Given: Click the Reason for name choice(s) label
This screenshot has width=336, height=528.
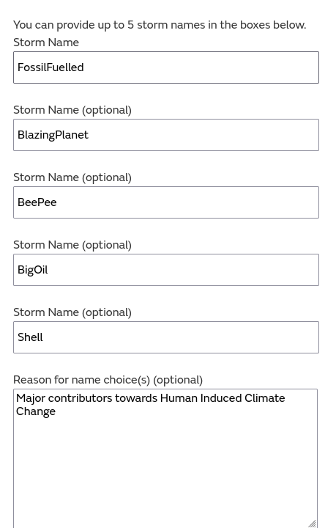Looking at the screenshot, I should [x=108, y=380].
